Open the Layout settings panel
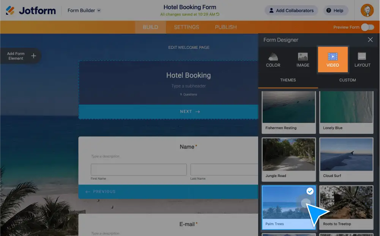 pyautogui.click(x=362, y=59)
